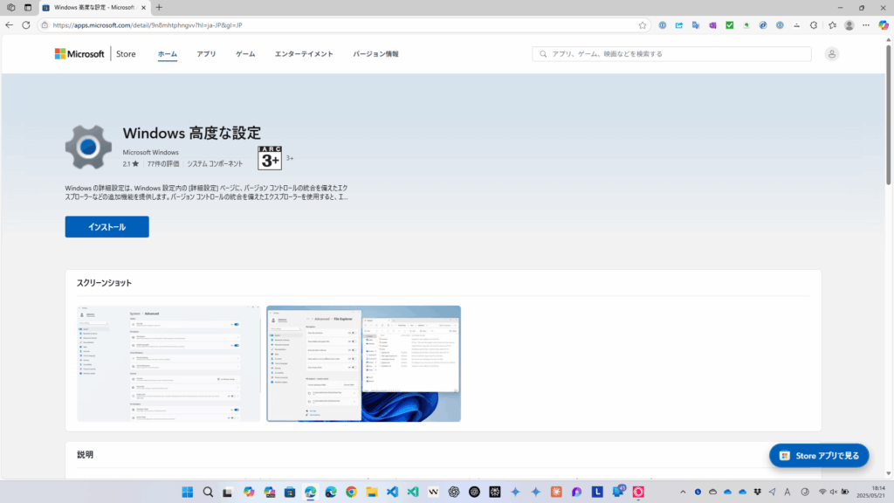Open the OneNote Web Clipper extension
This screenshot has width=894, height=503.
click(x=712, y=25)
